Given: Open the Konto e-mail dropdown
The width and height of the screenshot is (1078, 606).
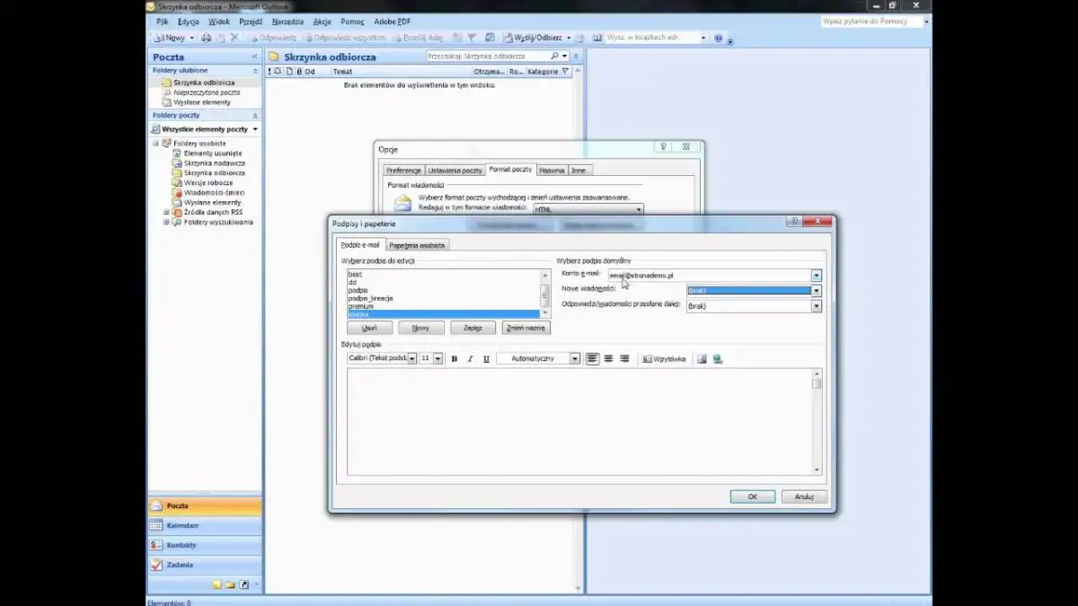Looking at the screenshot, I should click(x=816, y=276).
